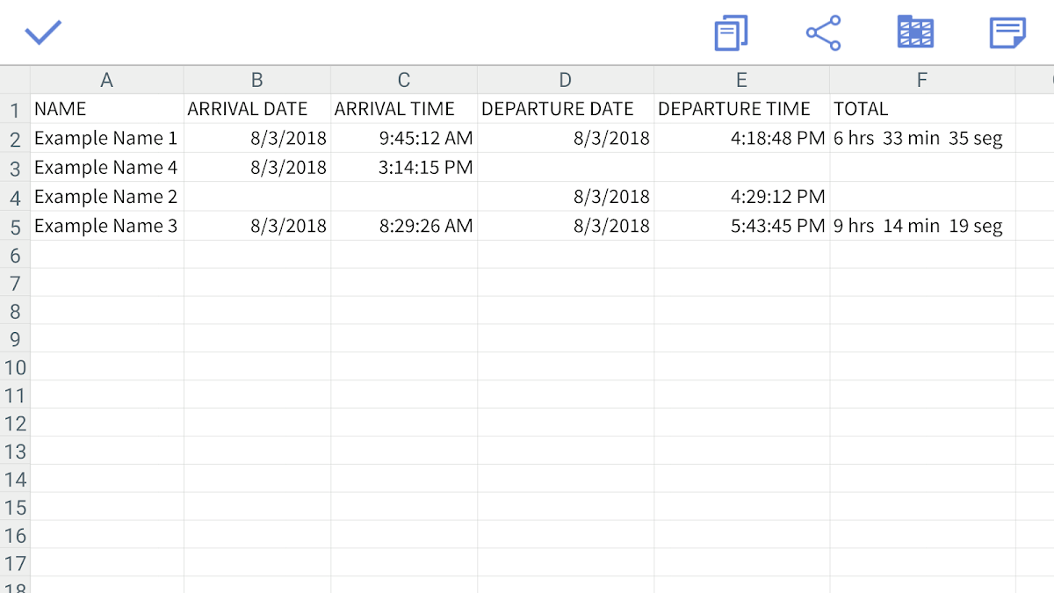
Task: Select the cell Example Name 4
Action: (x=106, y=167)
